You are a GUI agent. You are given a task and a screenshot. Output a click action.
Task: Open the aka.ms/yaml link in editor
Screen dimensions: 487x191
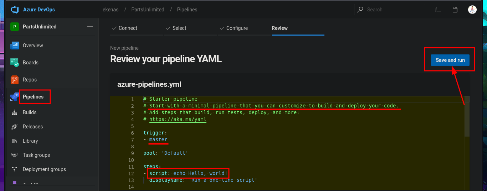[178, 120]
